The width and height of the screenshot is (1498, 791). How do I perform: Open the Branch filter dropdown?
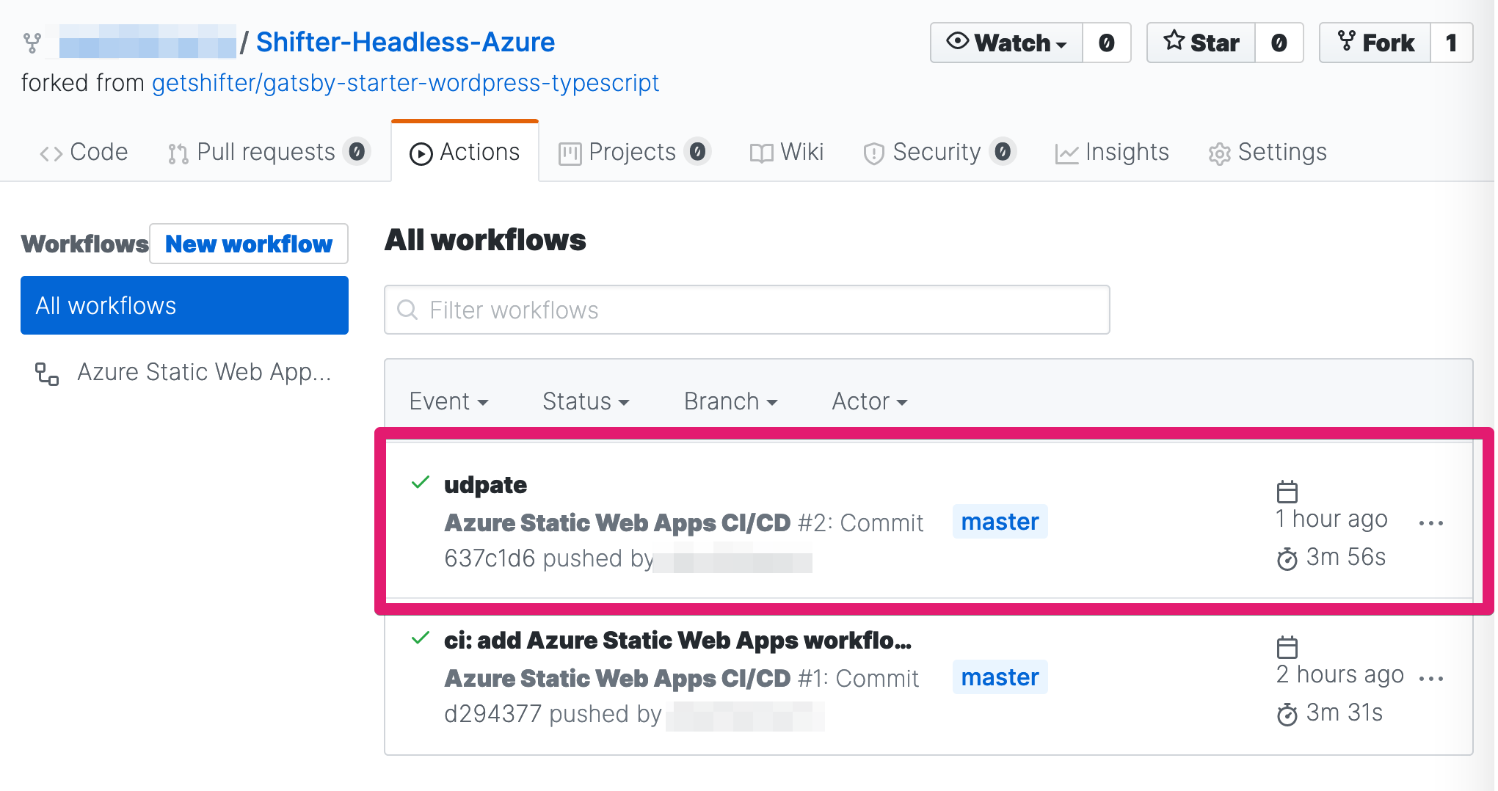point(730,401)
